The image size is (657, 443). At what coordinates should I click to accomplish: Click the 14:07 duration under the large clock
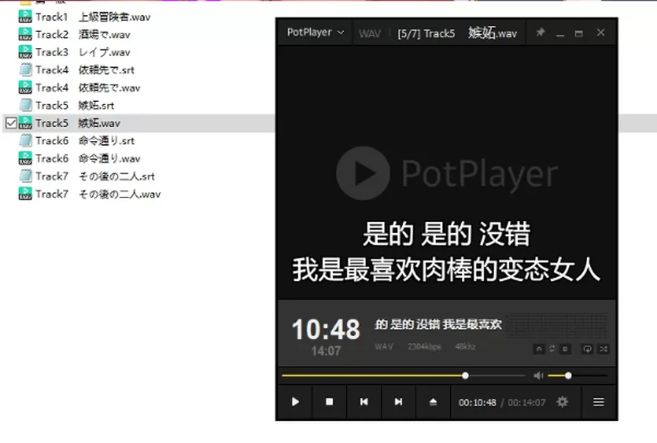coord(326,351)
